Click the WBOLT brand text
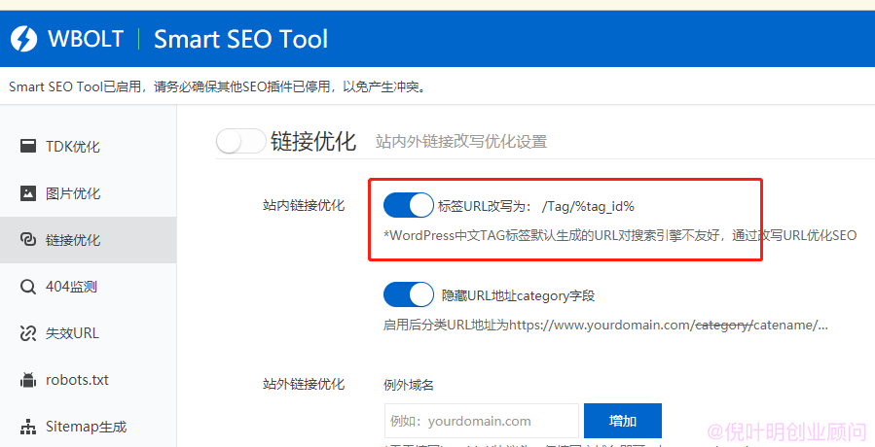875x447 pixels. 86,39
